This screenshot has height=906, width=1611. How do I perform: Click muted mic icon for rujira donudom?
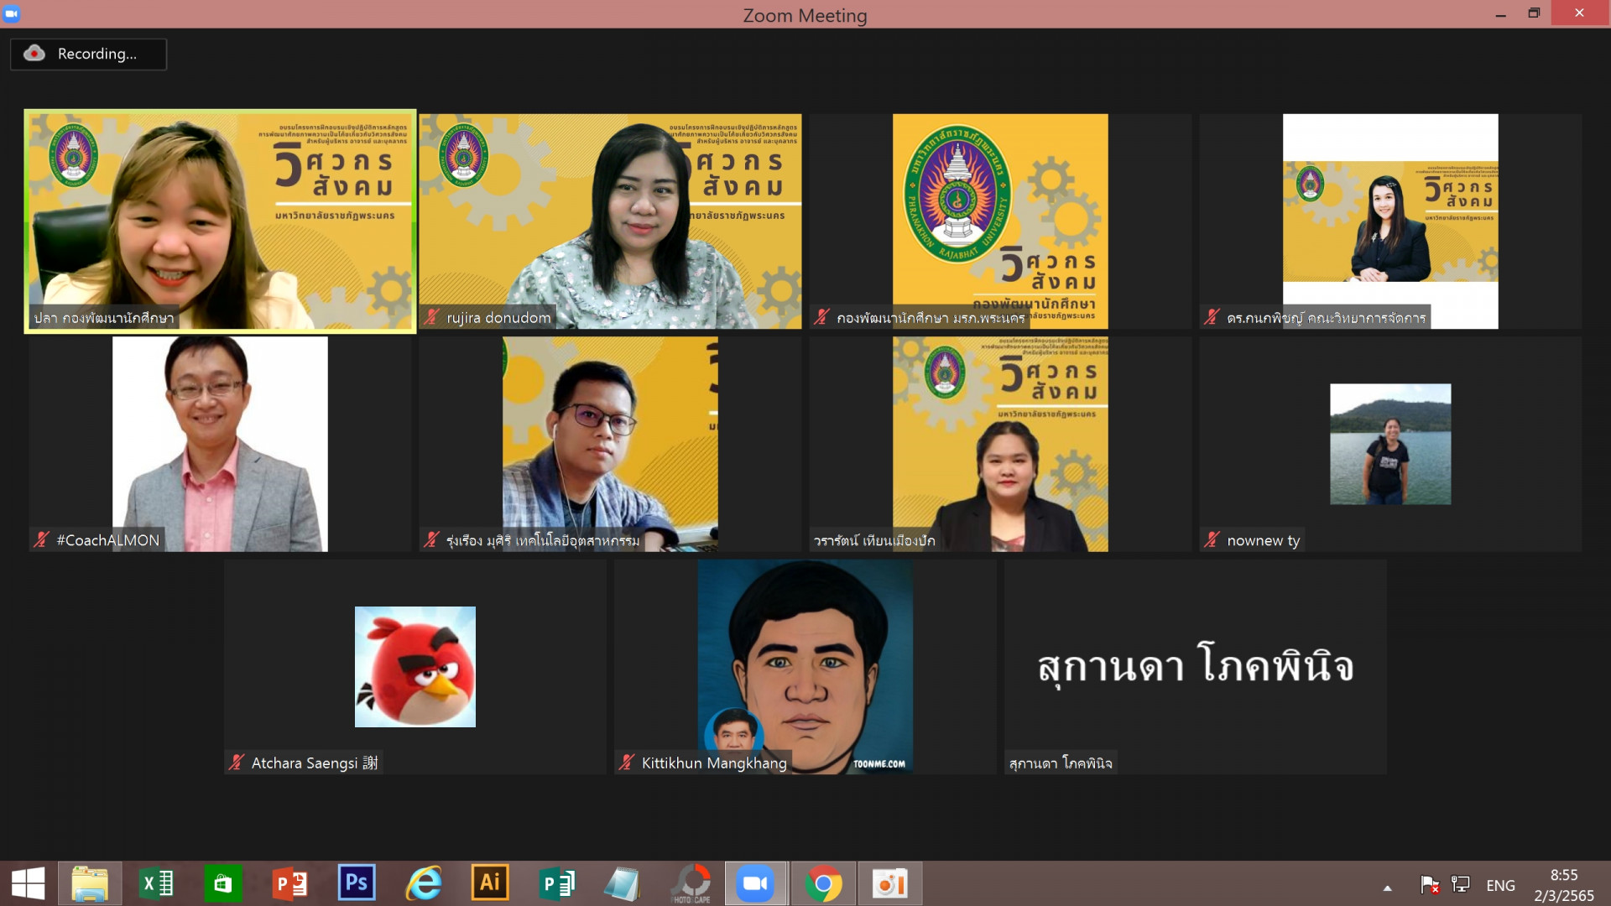click(x=431, y=317)
